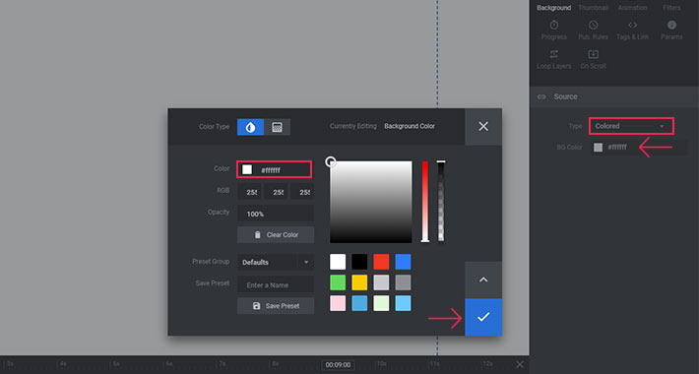This screenshot has height=374, width=699.
Task: Select the black preset swatch
Action: pos(359,262)
